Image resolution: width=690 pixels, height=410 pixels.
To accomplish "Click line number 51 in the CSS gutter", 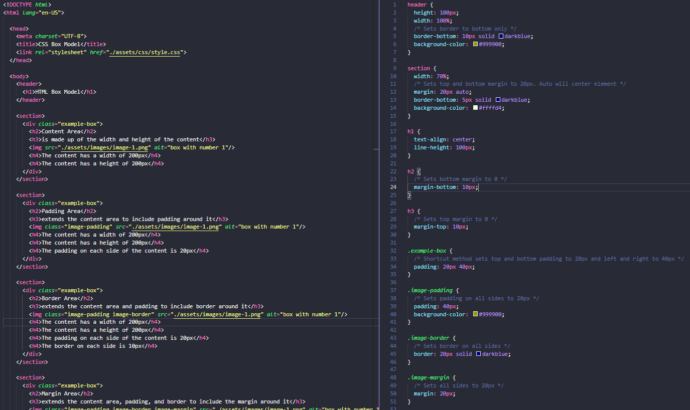I will pyautogui.click(x=393, y=401).
